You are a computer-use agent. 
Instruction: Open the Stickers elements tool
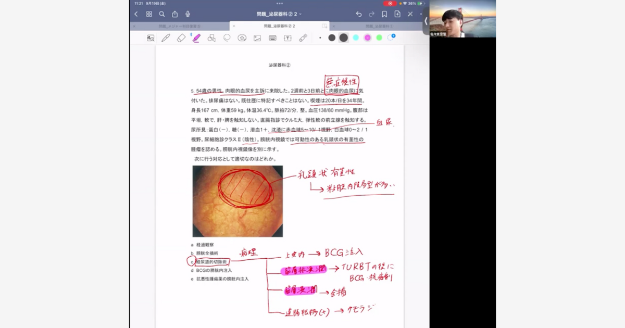point(242,38)
